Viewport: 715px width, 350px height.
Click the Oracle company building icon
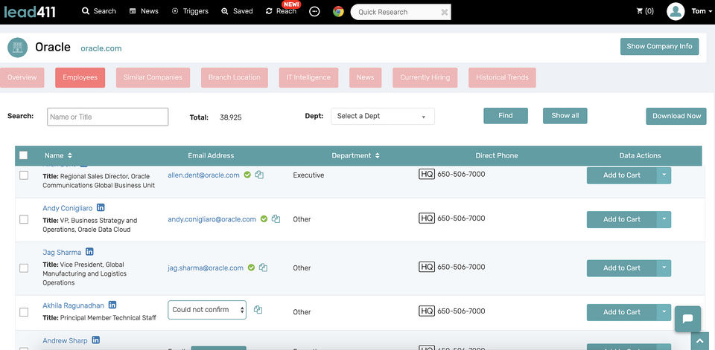17,48
